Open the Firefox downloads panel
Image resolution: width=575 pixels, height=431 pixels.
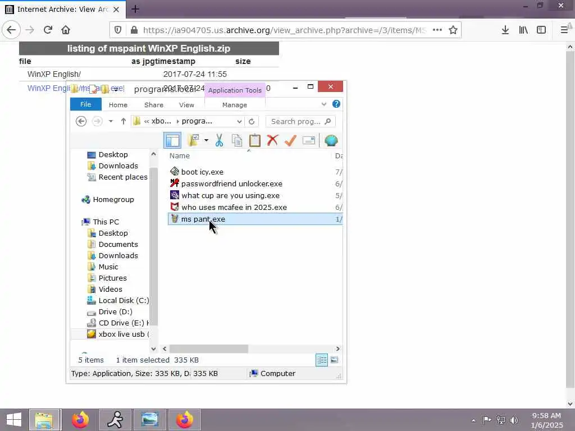click(505, 30)
